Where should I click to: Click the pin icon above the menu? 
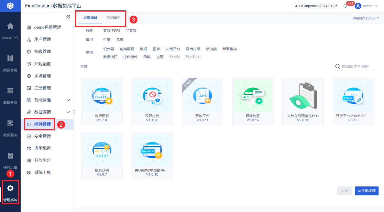click(68, 17)
